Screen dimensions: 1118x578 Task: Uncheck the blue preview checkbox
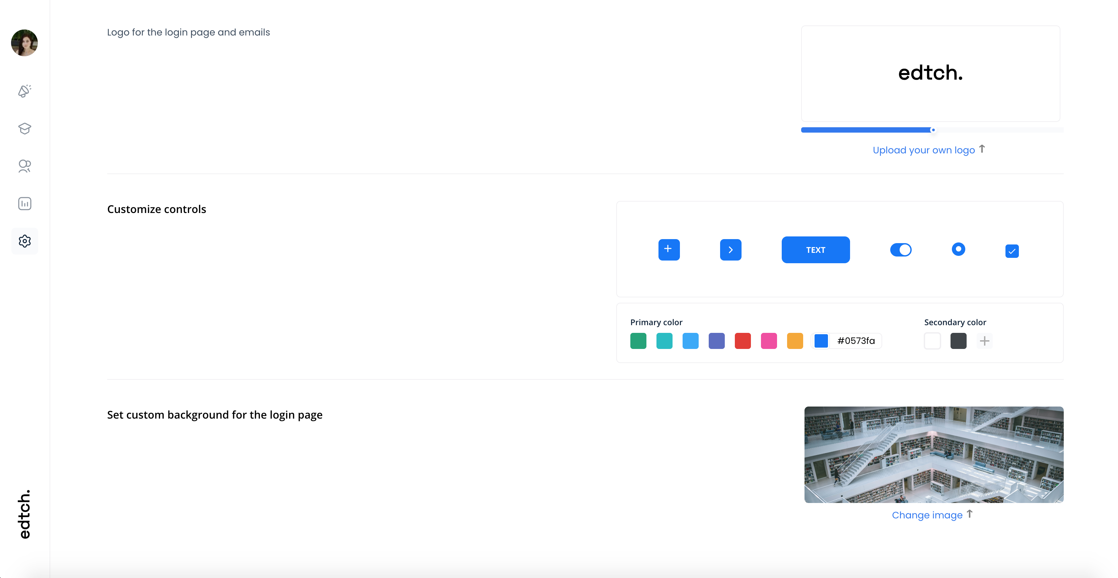[1012, 251]
